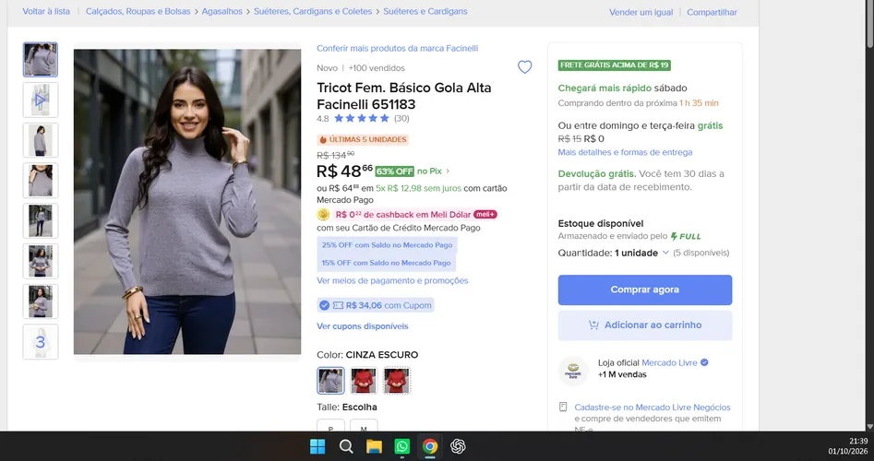Click Adicionar ao carrinho button
Screen dimensions: 874x461
tap(645, 325)
